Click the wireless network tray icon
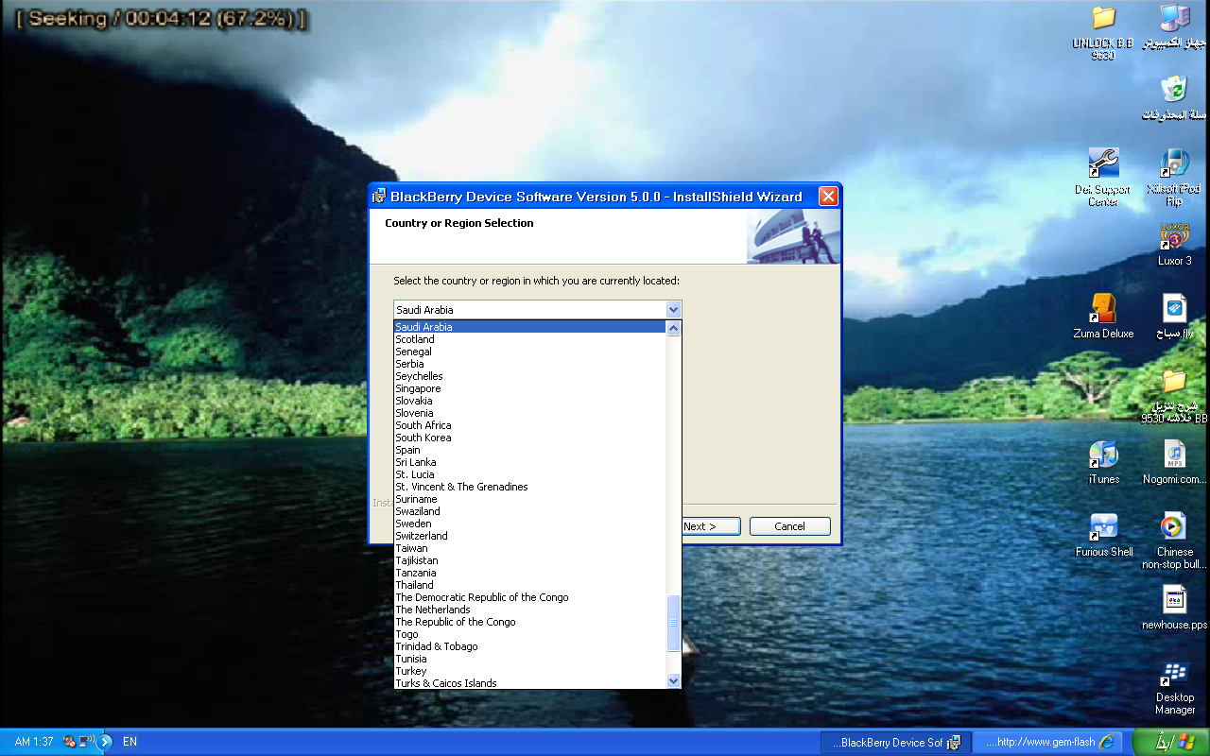This screenshot has height=756, width=1210. coord(86,742)
